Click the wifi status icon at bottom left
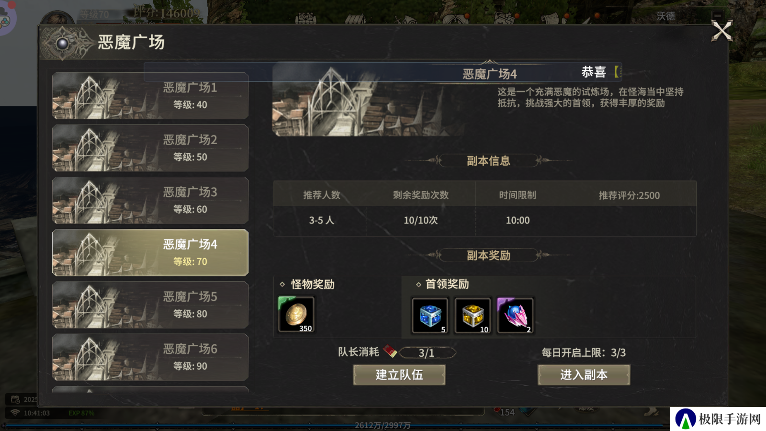Viewport: 766px width, 431px height. tap(15, 413)
